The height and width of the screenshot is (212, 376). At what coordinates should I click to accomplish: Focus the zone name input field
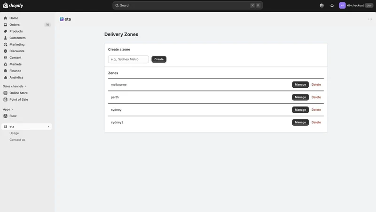pos(128,59)
